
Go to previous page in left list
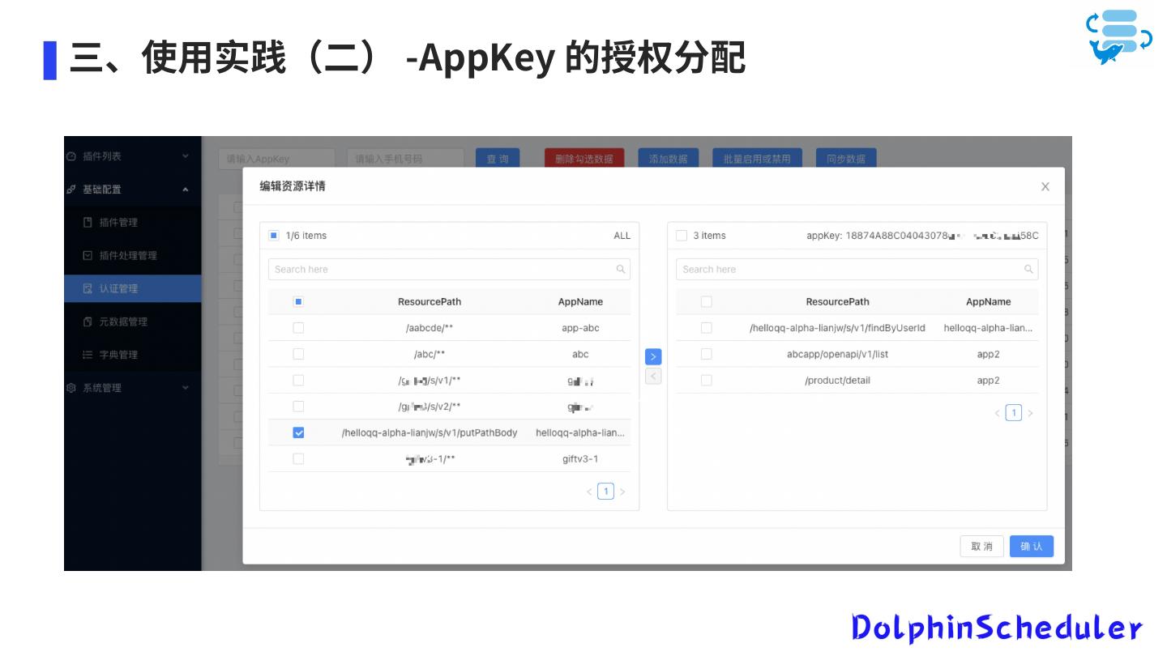pyautogui.click(x=589, y=492)
